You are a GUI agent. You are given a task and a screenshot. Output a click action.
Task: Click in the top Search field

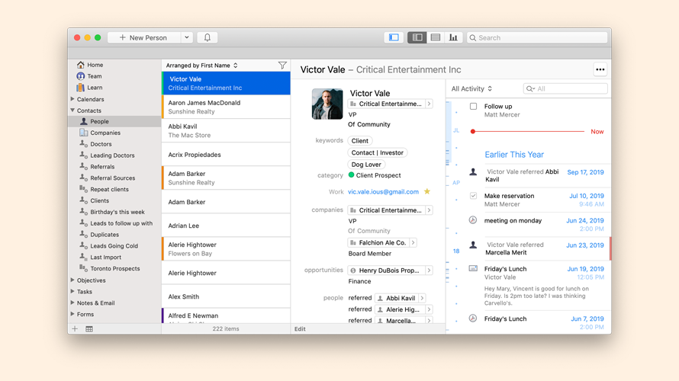point(537,37)
